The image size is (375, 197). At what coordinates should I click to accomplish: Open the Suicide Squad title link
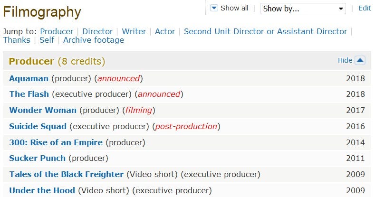point(38,126)
